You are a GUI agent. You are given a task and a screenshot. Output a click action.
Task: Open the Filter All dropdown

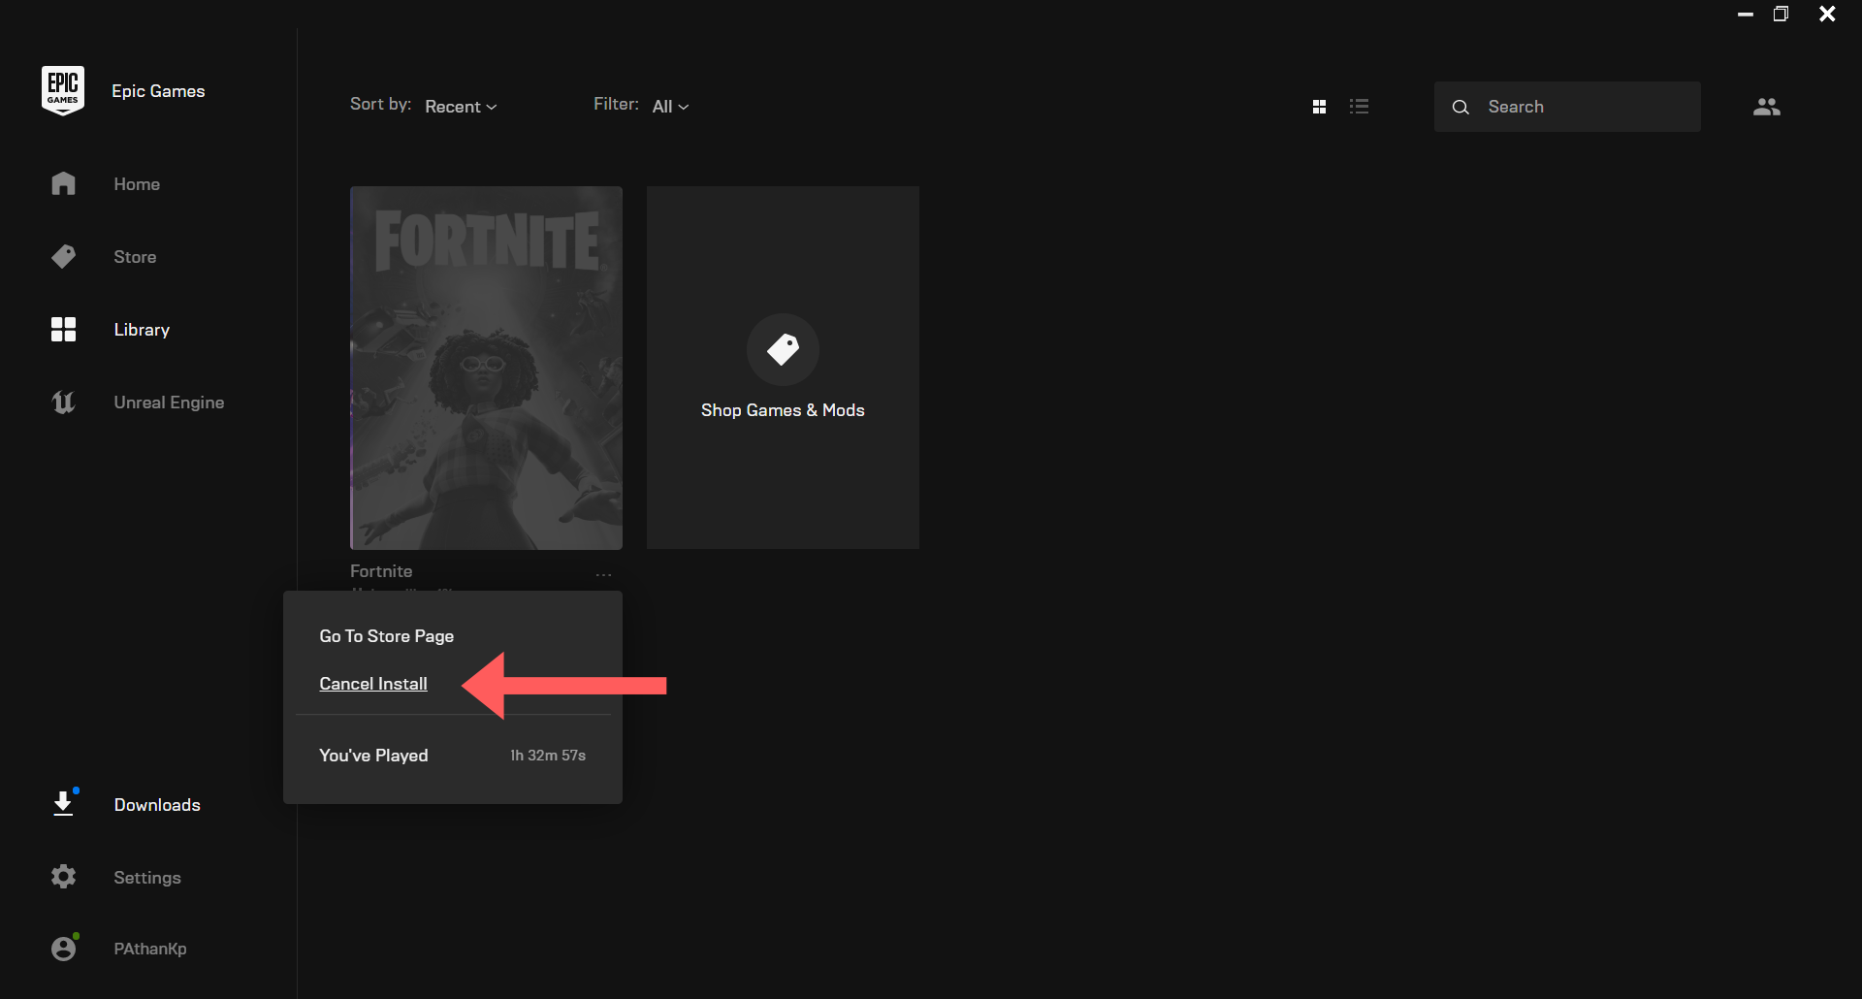coord(670,106)
